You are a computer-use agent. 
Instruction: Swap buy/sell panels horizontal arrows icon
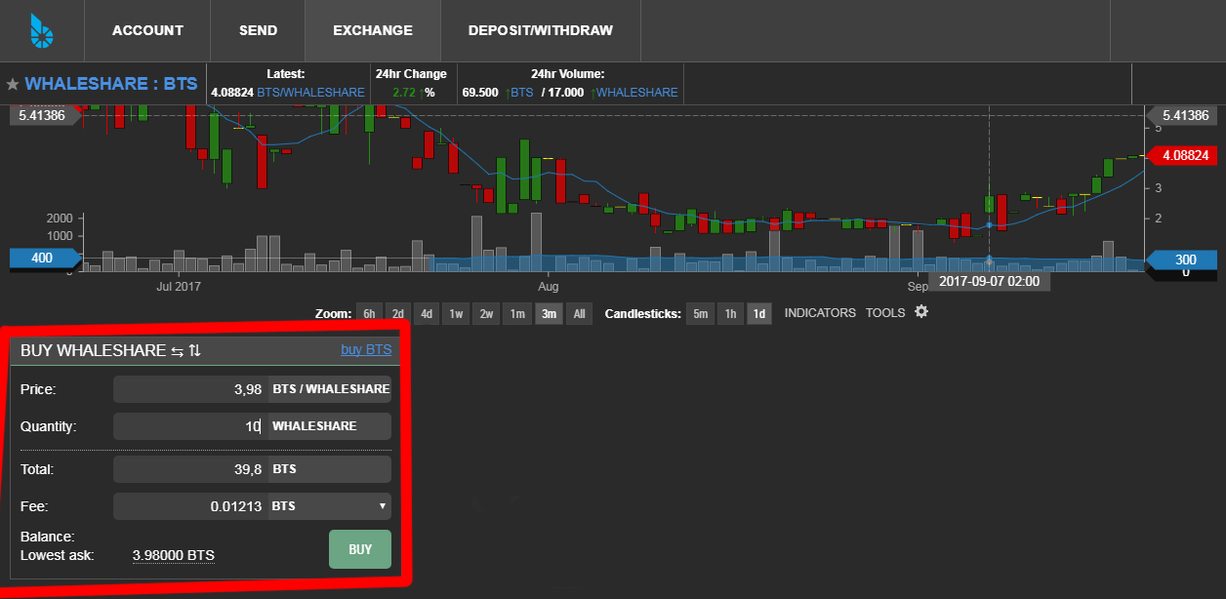177,350
